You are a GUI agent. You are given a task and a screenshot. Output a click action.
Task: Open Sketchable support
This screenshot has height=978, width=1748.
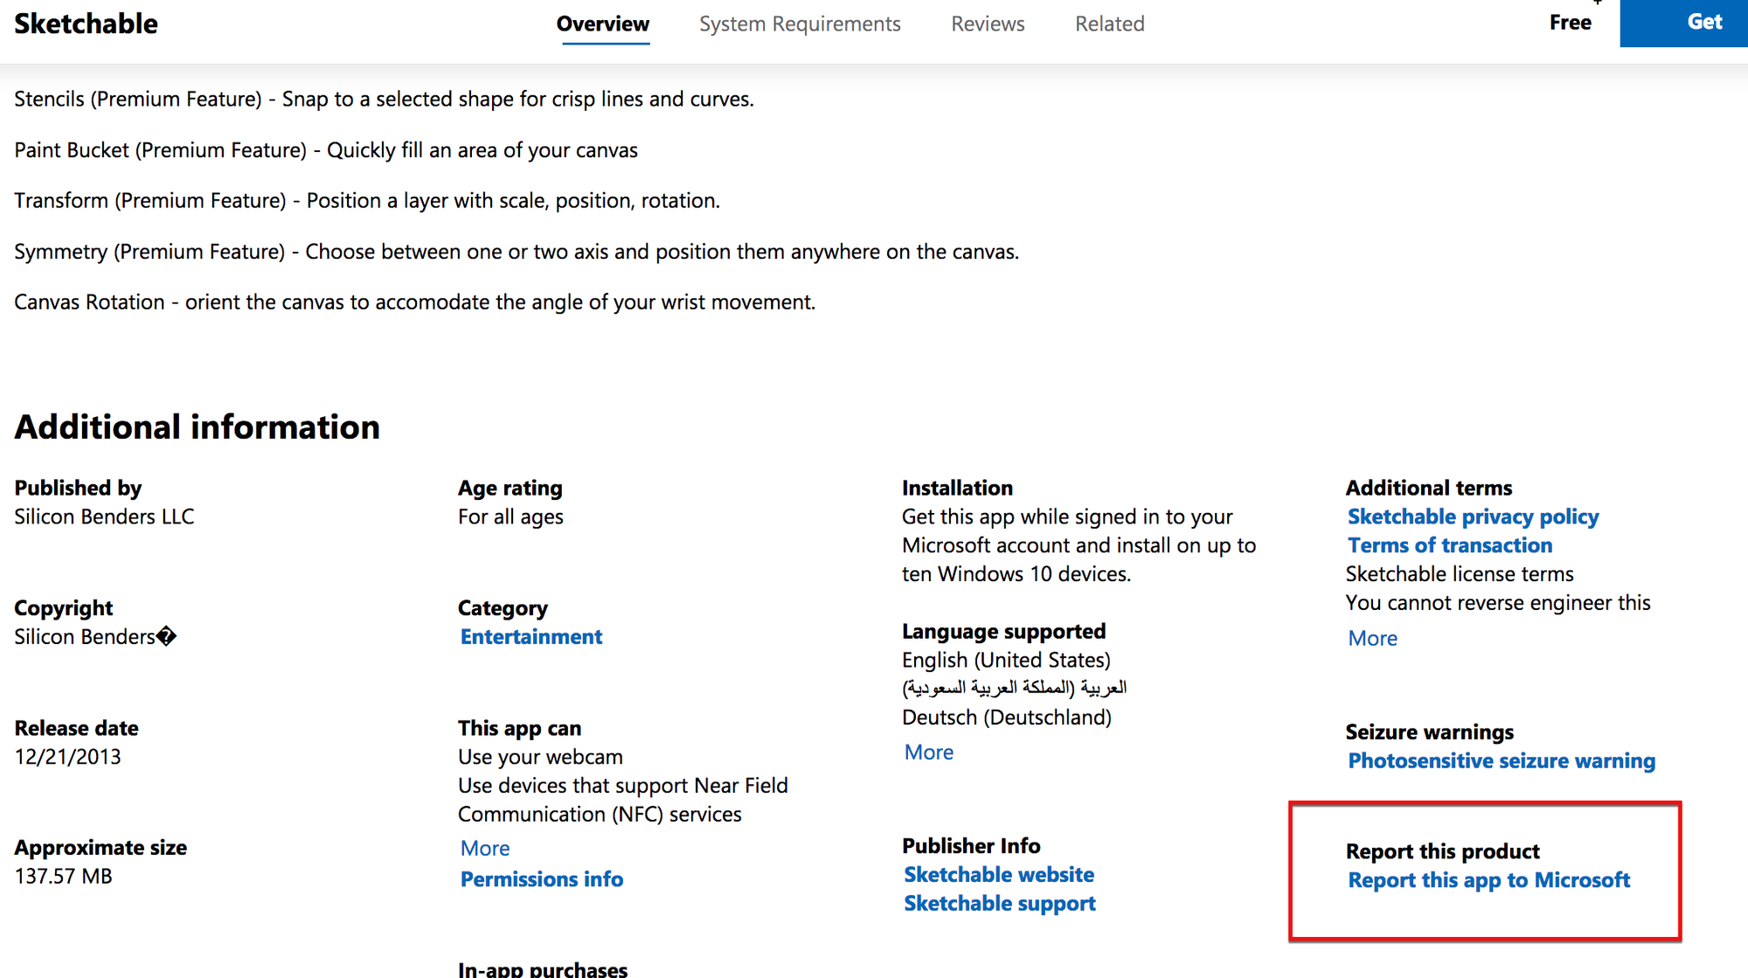pyautogui.click(x=999, y=903)
